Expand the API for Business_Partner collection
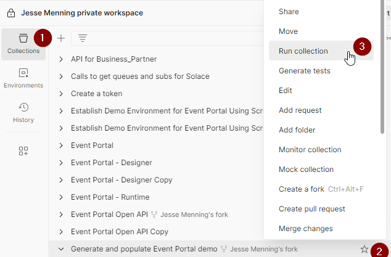 click(x=61, y=59)
